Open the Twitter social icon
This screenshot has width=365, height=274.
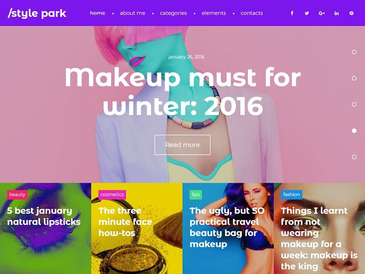click(x=307, y=13)
